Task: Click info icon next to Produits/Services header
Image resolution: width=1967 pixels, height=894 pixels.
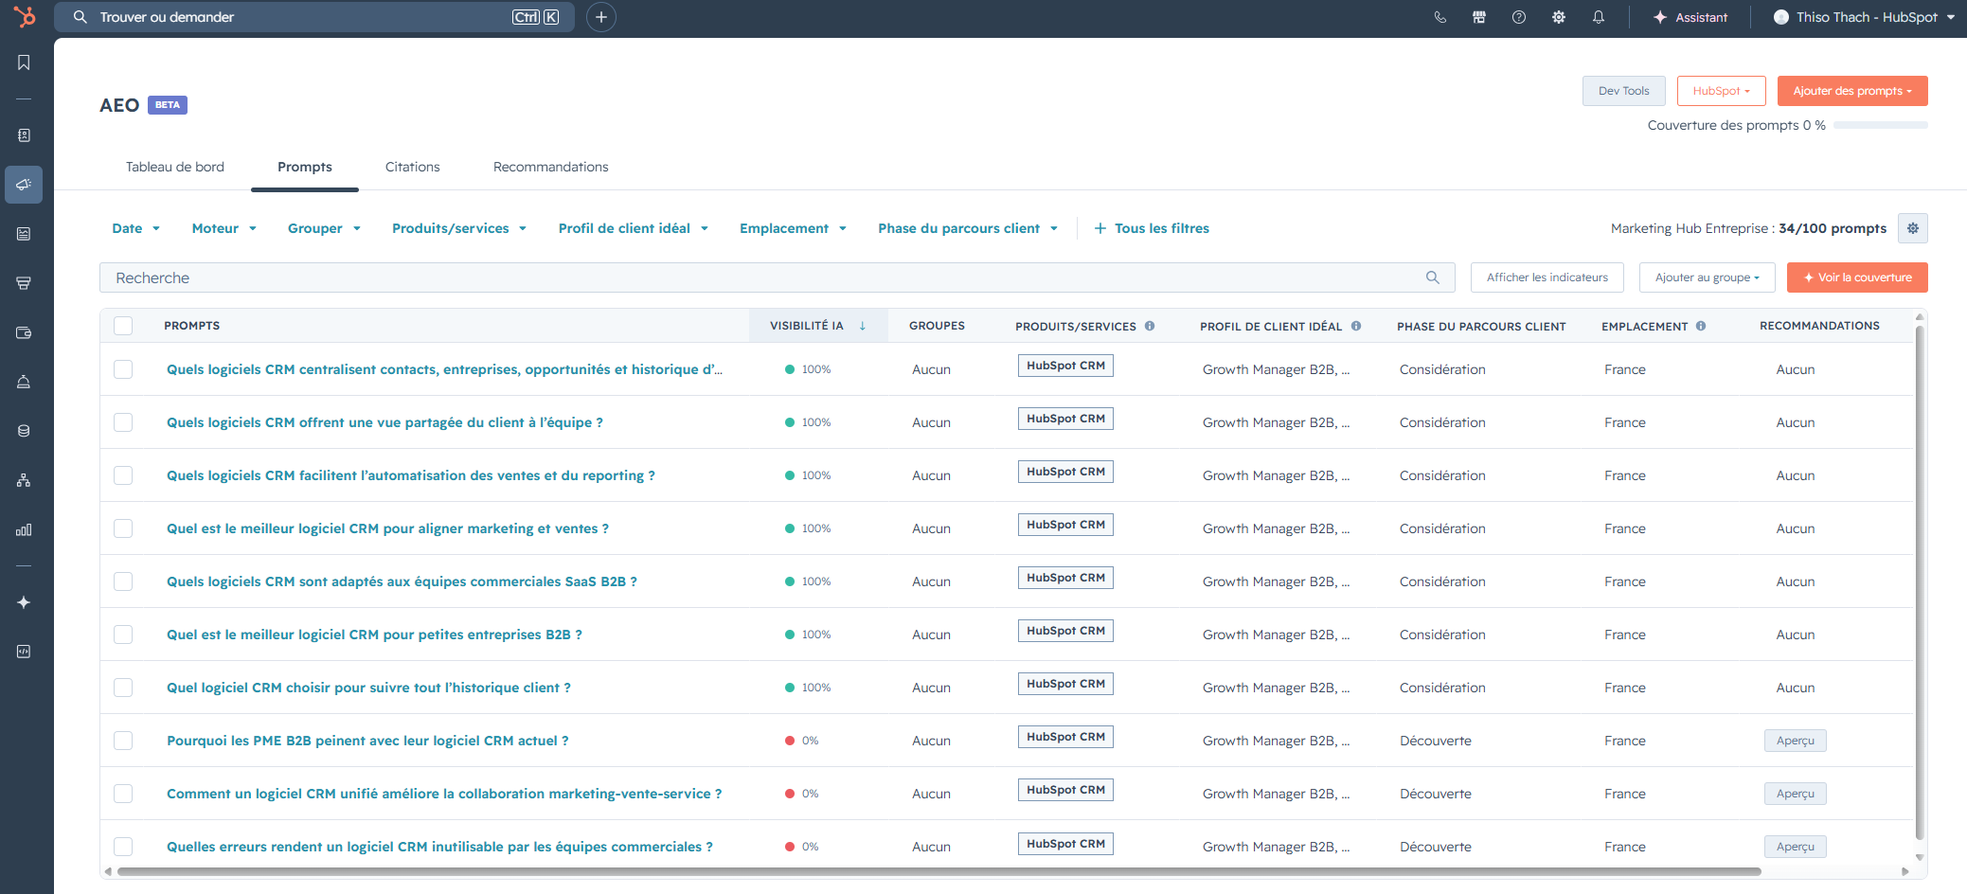Action: [x=1150, y=326]
